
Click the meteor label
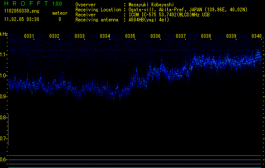(x=60, y=13)
